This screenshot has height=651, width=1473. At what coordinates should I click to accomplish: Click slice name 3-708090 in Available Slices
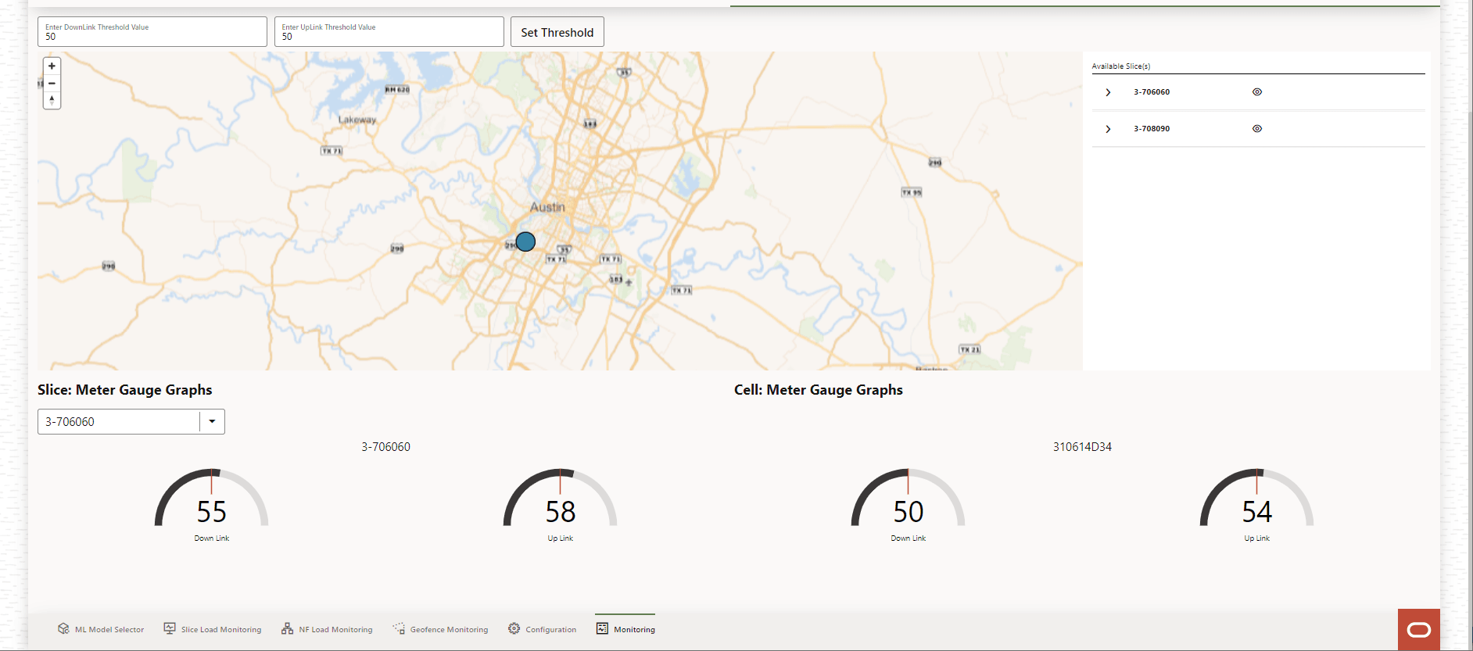[x=1152, y=129]
